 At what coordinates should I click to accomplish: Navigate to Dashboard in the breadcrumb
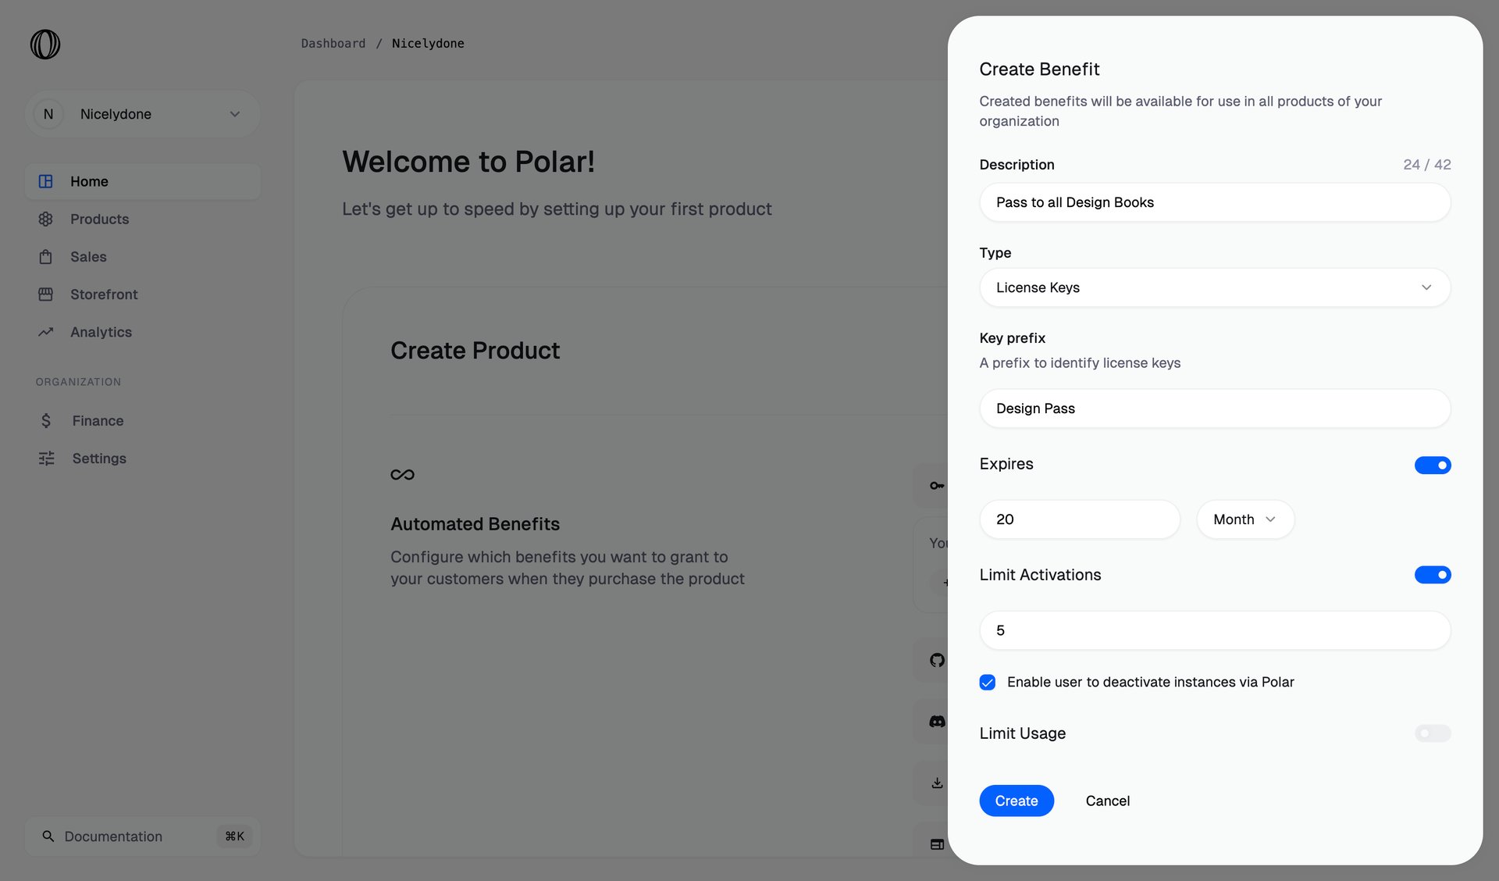pos(333,43)
